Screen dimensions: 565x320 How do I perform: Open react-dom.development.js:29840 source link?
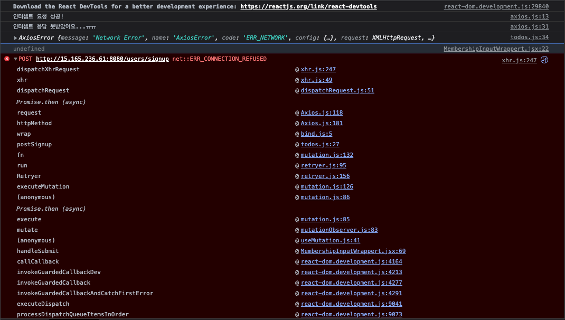click(x=496, y=6)
